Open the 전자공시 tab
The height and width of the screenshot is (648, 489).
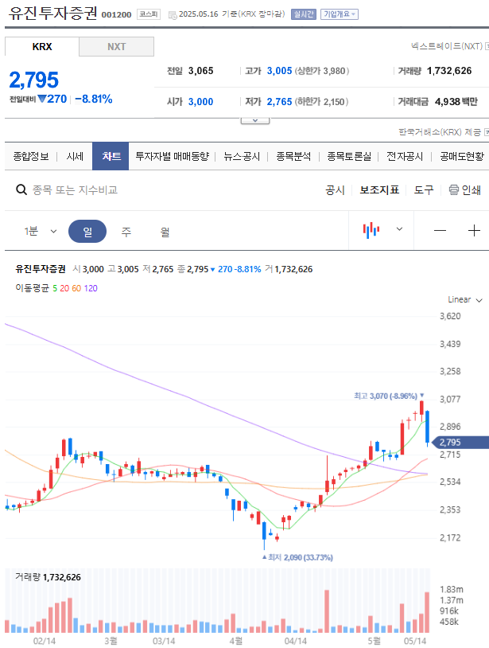coord(405,156)
